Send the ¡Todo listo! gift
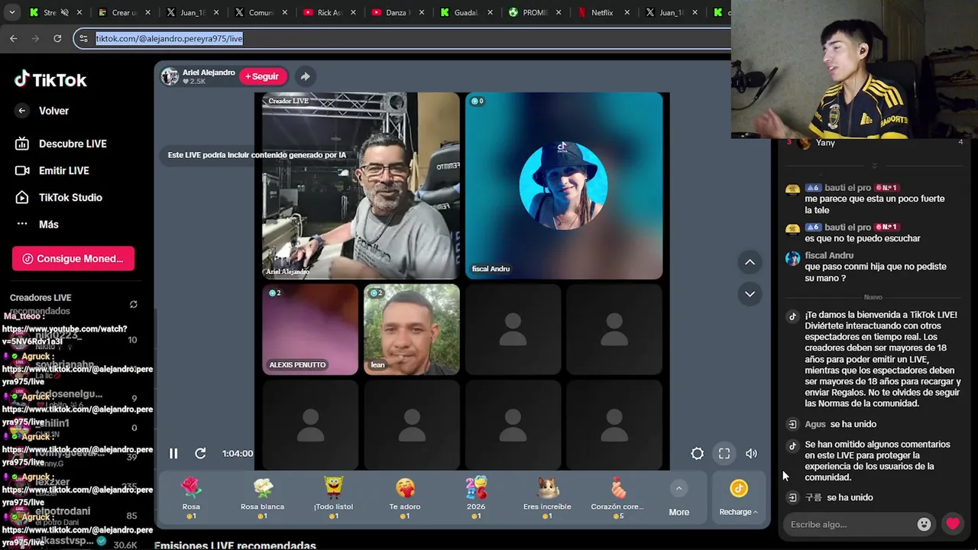 click(333, 497)
